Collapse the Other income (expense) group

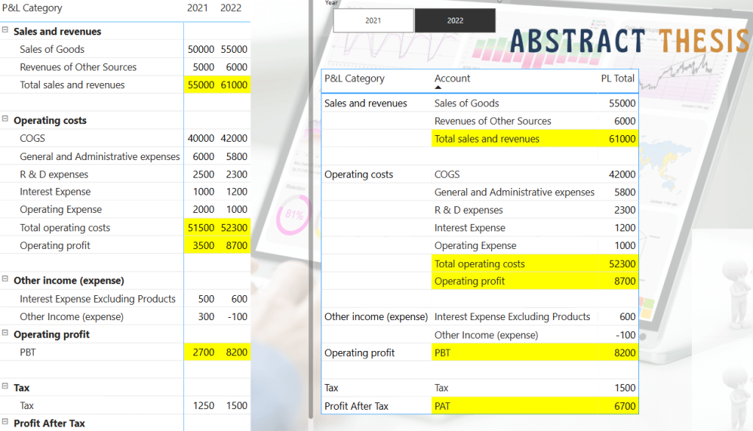[5, 279]
